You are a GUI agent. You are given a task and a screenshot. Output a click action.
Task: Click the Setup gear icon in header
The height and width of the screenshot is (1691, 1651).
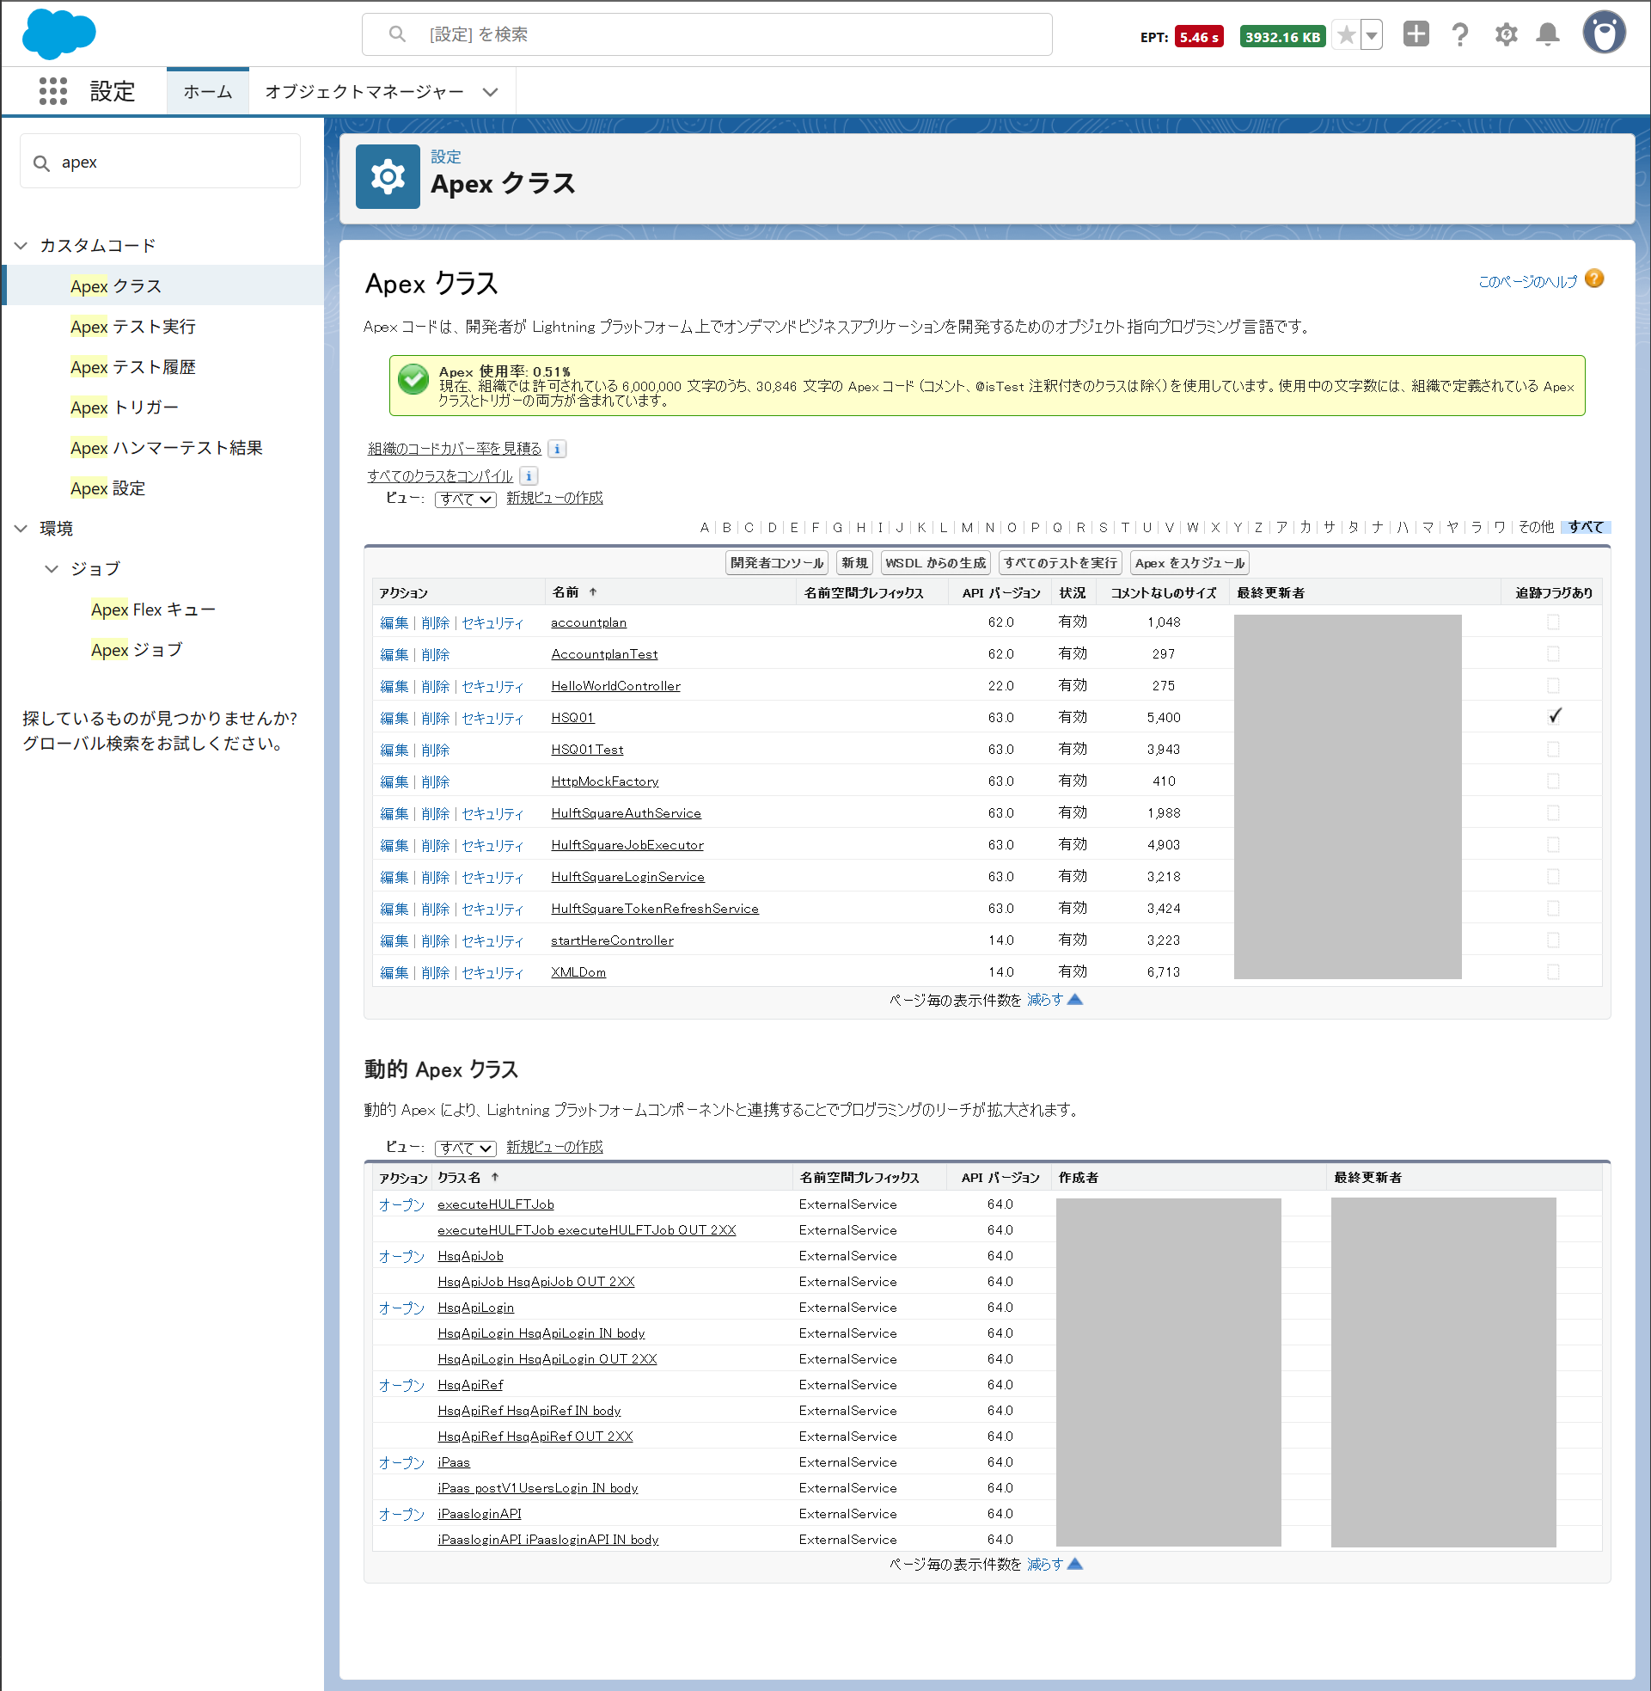(x=1506, y=34)
